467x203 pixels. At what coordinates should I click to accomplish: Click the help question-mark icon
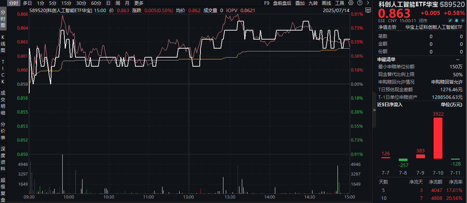coord(360,3)
